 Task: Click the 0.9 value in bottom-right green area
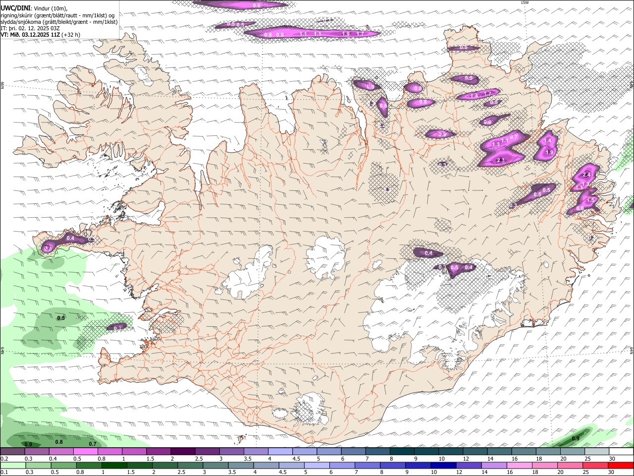point(576,438)
